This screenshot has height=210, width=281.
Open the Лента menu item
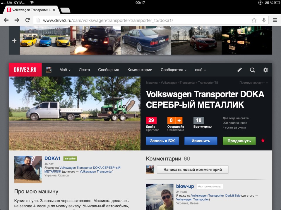tap(84, 70)
